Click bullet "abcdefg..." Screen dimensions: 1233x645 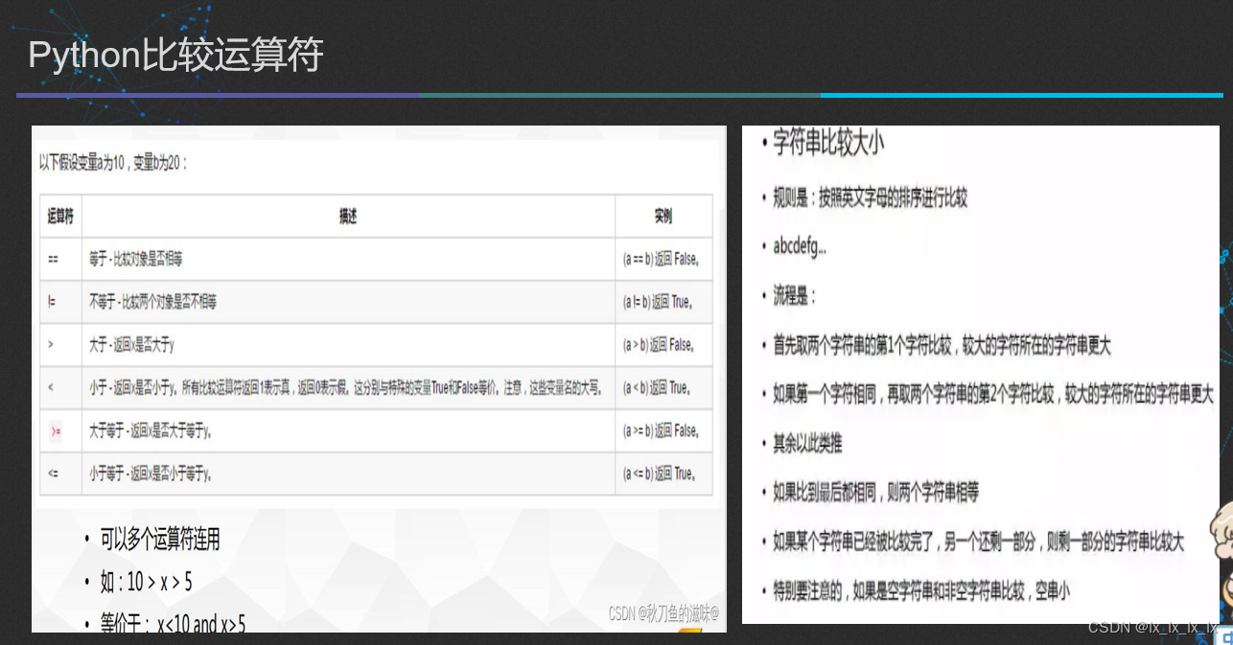(x=800, y=246)
